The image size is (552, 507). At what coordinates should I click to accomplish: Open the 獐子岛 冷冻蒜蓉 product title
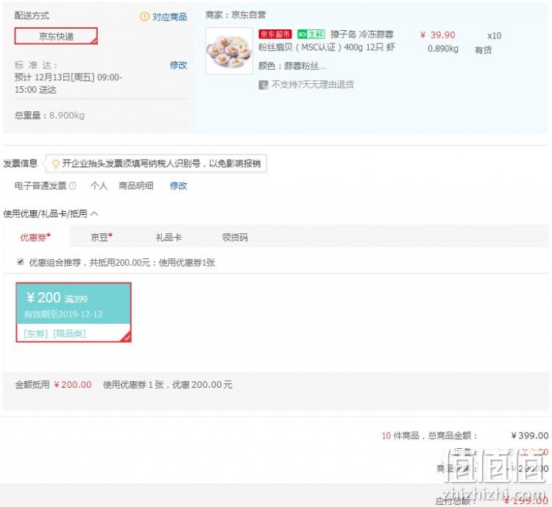pos(327,40)
